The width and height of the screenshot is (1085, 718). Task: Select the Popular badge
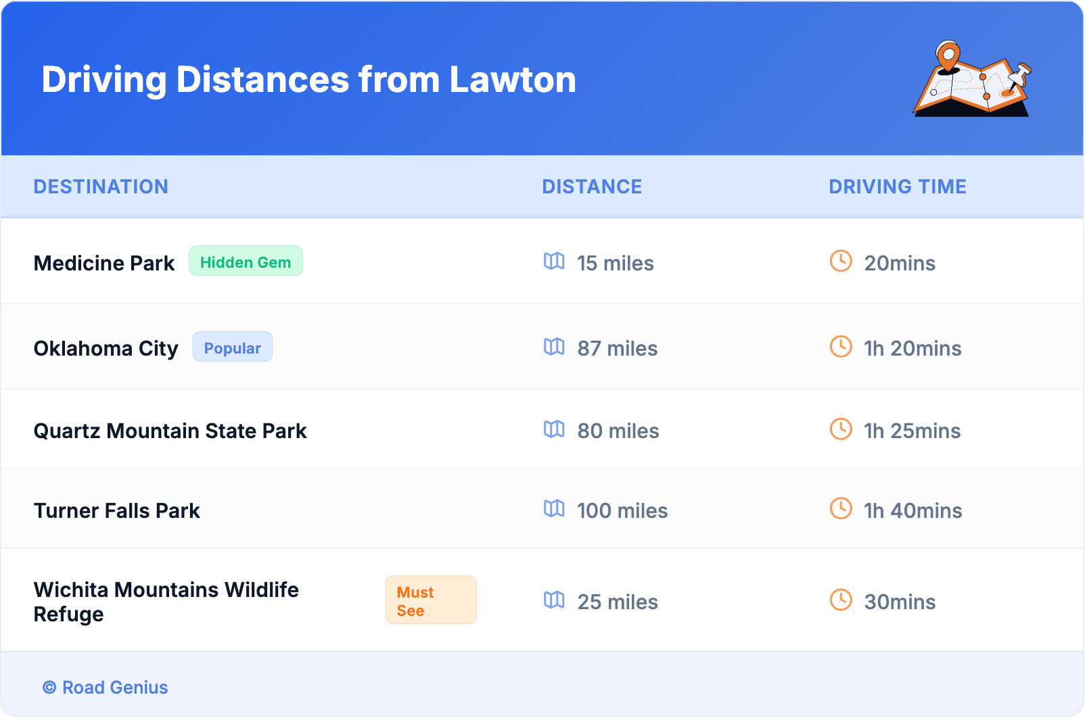pos(233,348)
